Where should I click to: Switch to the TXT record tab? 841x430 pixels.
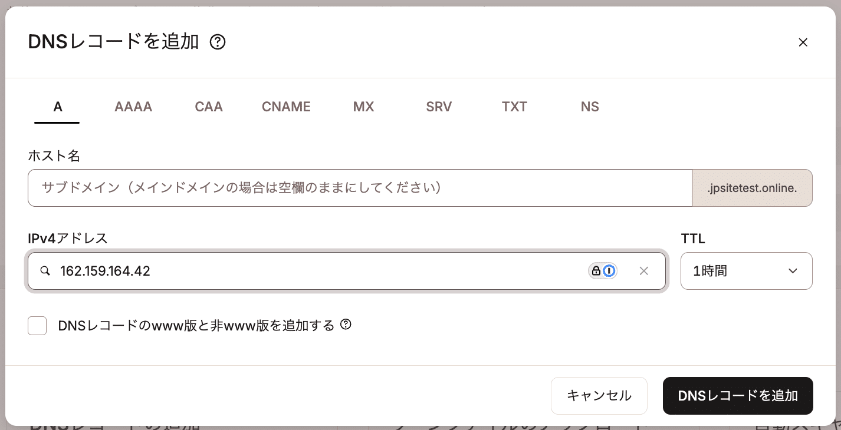(x=514, y=107)
